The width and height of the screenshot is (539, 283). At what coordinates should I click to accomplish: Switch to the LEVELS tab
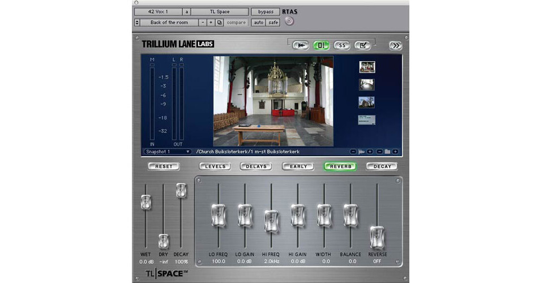coord(215,166)
